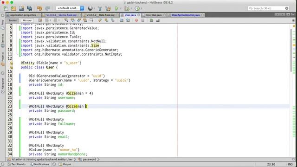Expand the Profile Project dropdown arrow
This screenshot has height=167, width=297.
[142, 8]
